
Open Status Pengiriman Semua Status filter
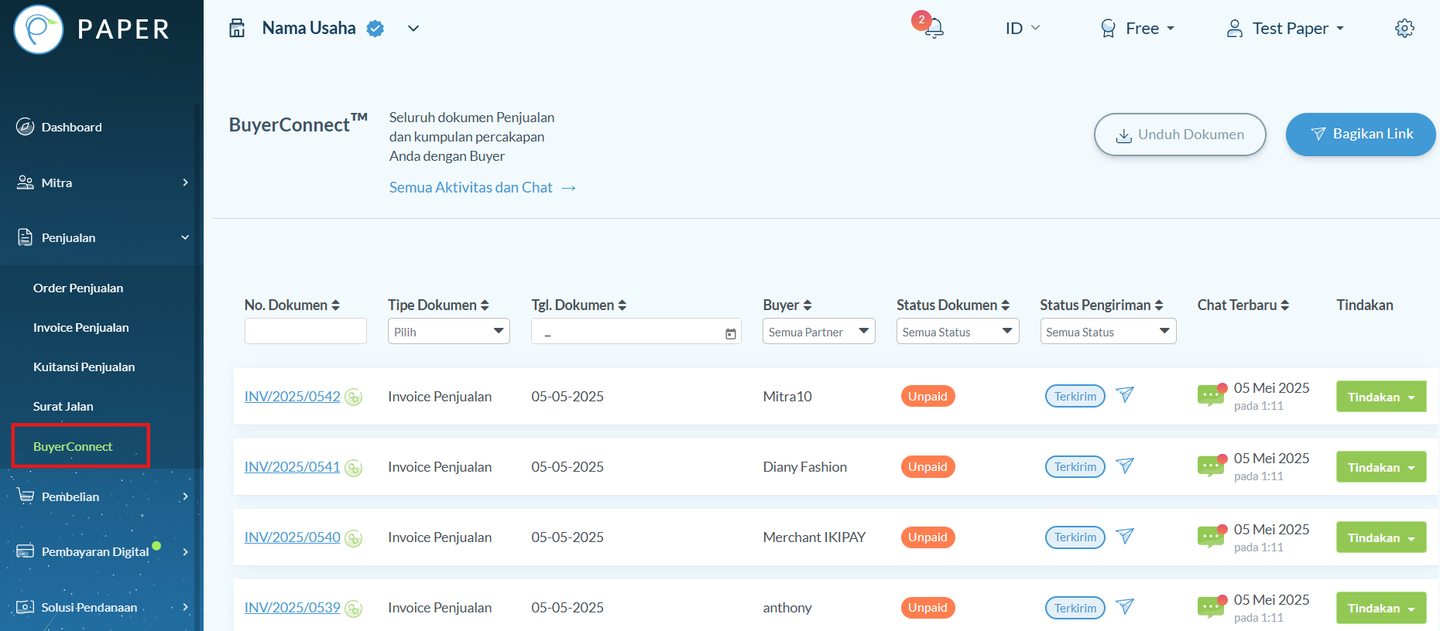pos(1108,331)
